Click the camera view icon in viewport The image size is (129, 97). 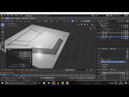click(81, 25)
